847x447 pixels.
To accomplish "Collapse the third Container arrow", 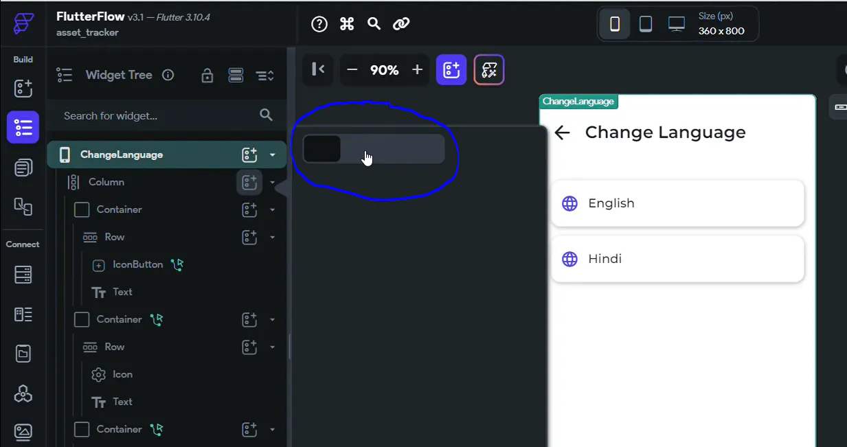I will tap(273, 430).
